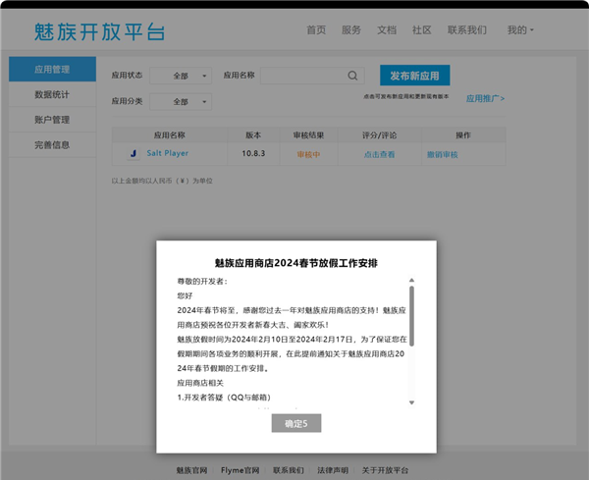Expand the 我的 account menu
The width and height of the screenshot is (589, 480).
[520, 30]
